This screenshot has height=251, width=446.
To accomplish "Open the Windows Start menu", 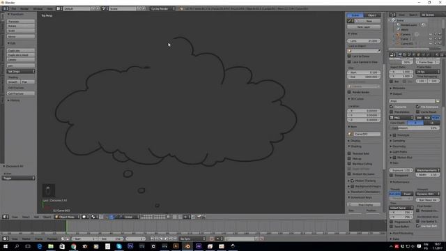I will pos(6,246).
